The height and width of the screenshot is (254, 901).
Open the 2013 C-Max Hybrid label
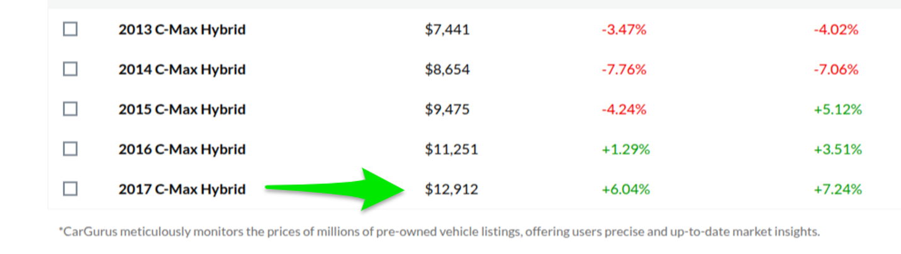click(182, 29)
